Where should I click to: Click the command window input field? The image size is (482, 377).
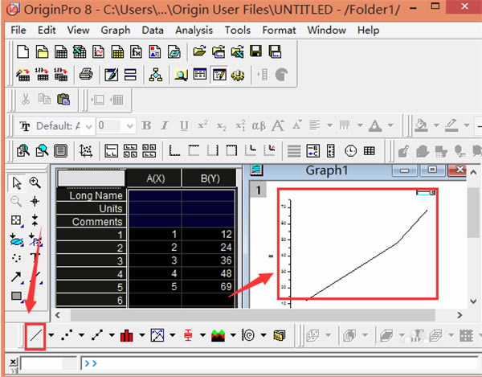[280, 363]
